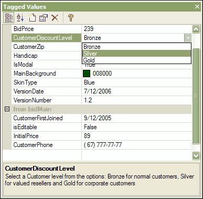Select the BidPrice property name
Viewport: 203px width, 199px height.
pos(24,29)
